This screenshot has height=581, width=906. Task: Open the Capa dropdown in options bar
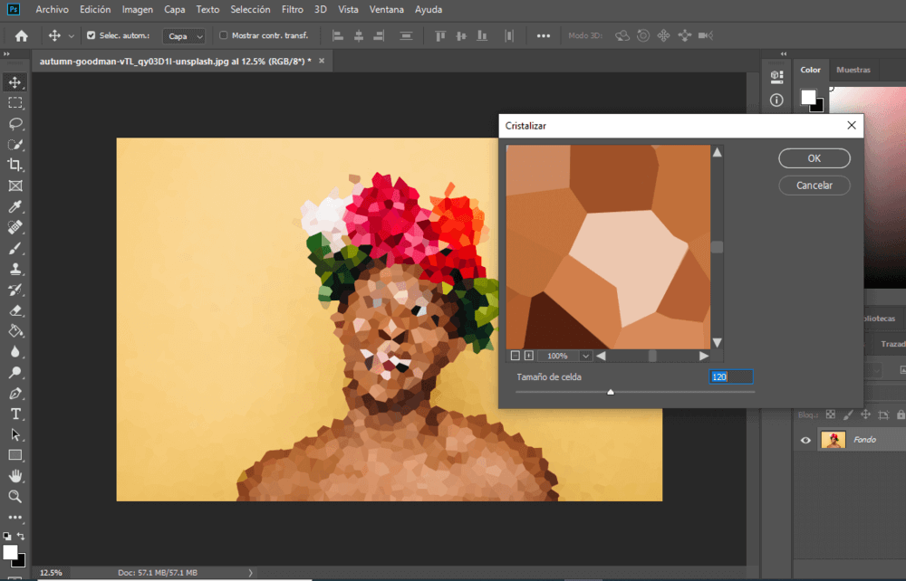184,36
